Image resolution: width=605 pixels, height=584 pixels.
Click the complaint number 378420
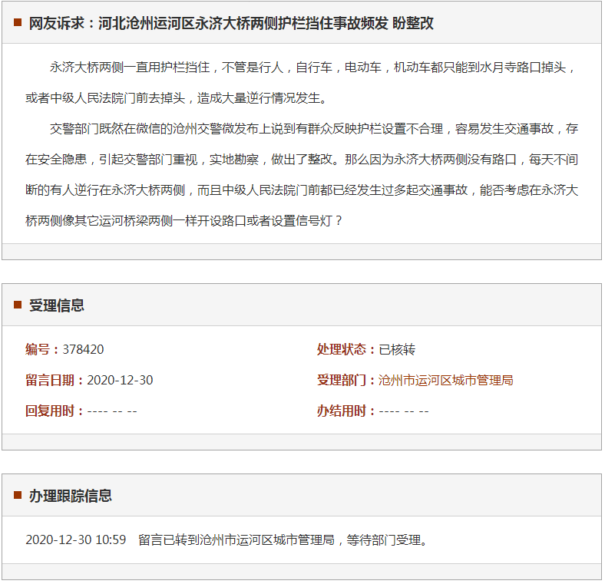pyautogui.click(x=83, y=349)
